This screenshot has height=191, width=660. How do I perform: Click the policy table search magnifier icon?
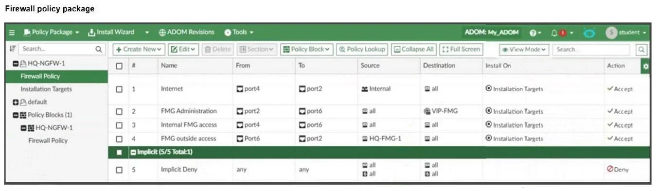click(642, 49)
